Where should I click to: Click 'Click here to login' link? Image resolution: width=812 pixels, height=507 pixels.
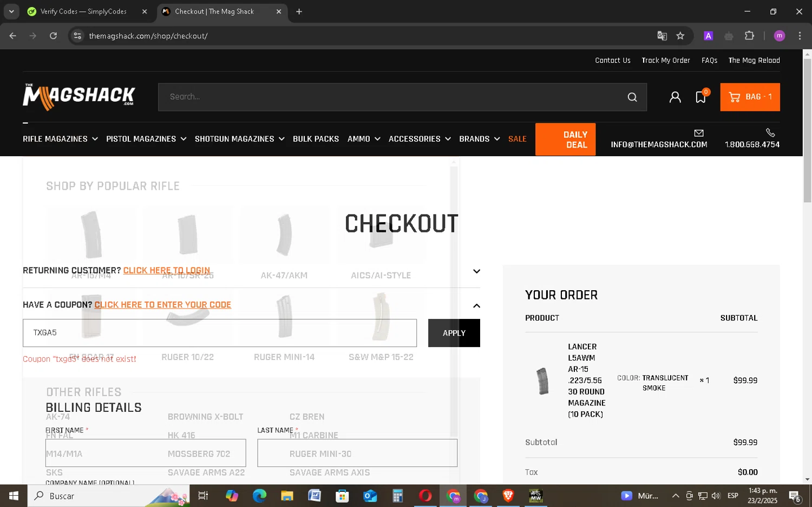pyautogui.click(x=167, y=270)
